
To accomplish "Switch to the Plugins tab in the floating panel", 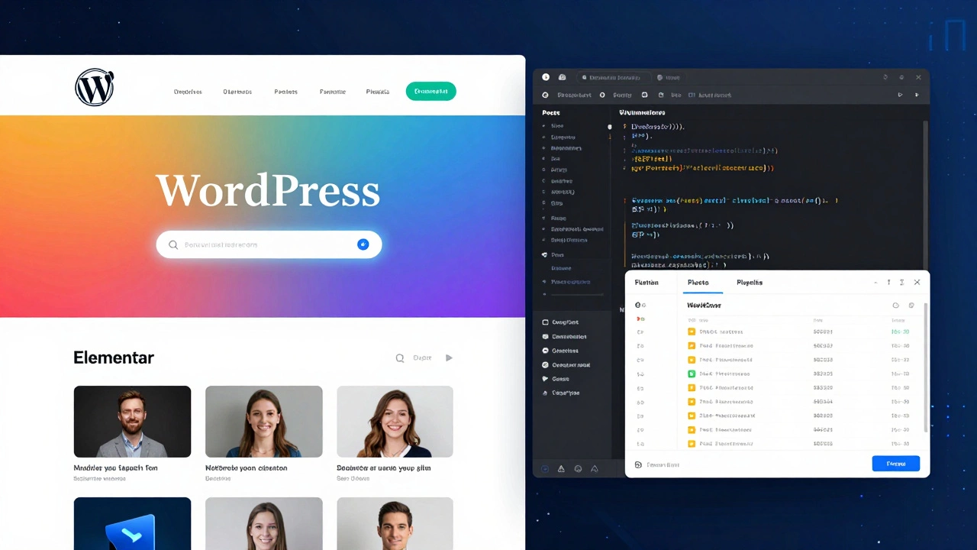I will tap(749, 283).
